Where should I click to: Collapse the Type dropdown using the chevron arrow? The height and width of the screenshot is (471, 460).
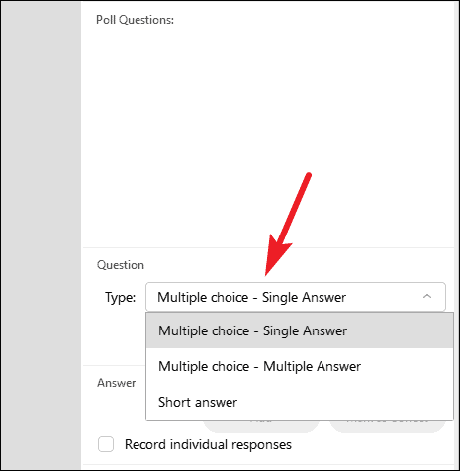click(427, 296)
